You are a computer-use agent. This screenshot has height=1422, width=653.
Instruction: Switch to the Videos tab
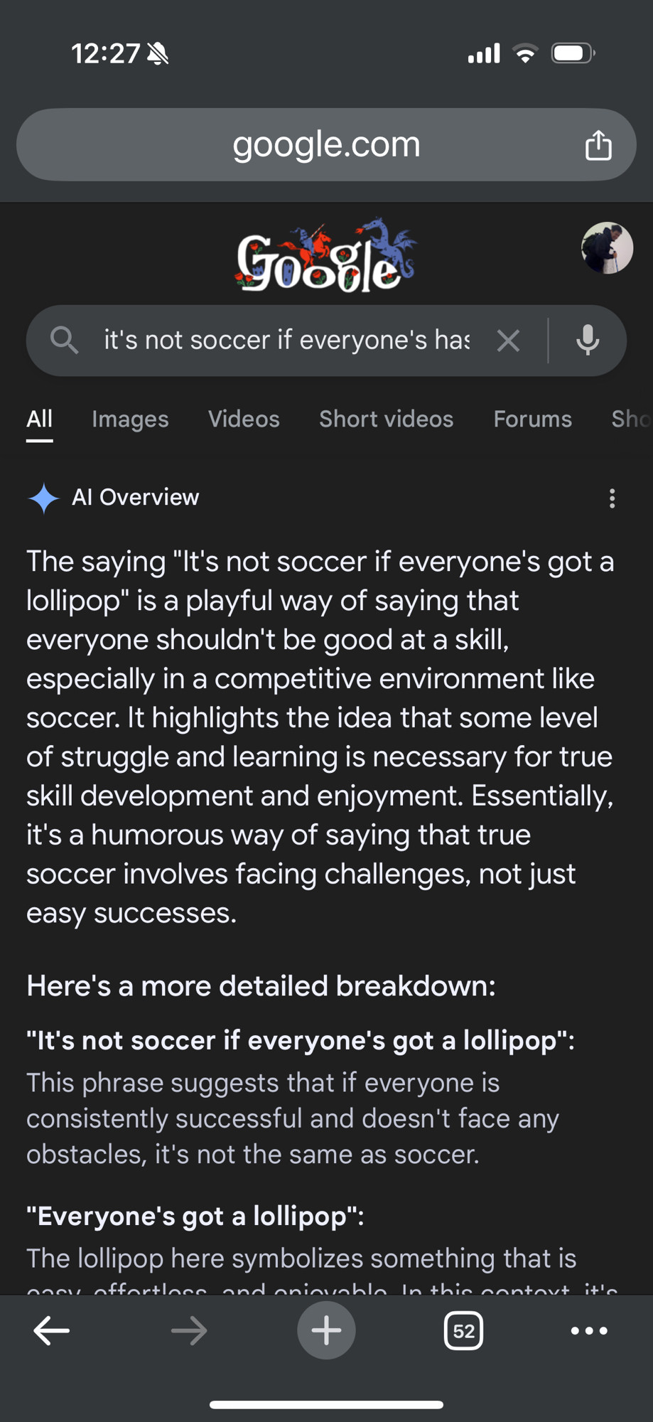(x=244, y=419)
